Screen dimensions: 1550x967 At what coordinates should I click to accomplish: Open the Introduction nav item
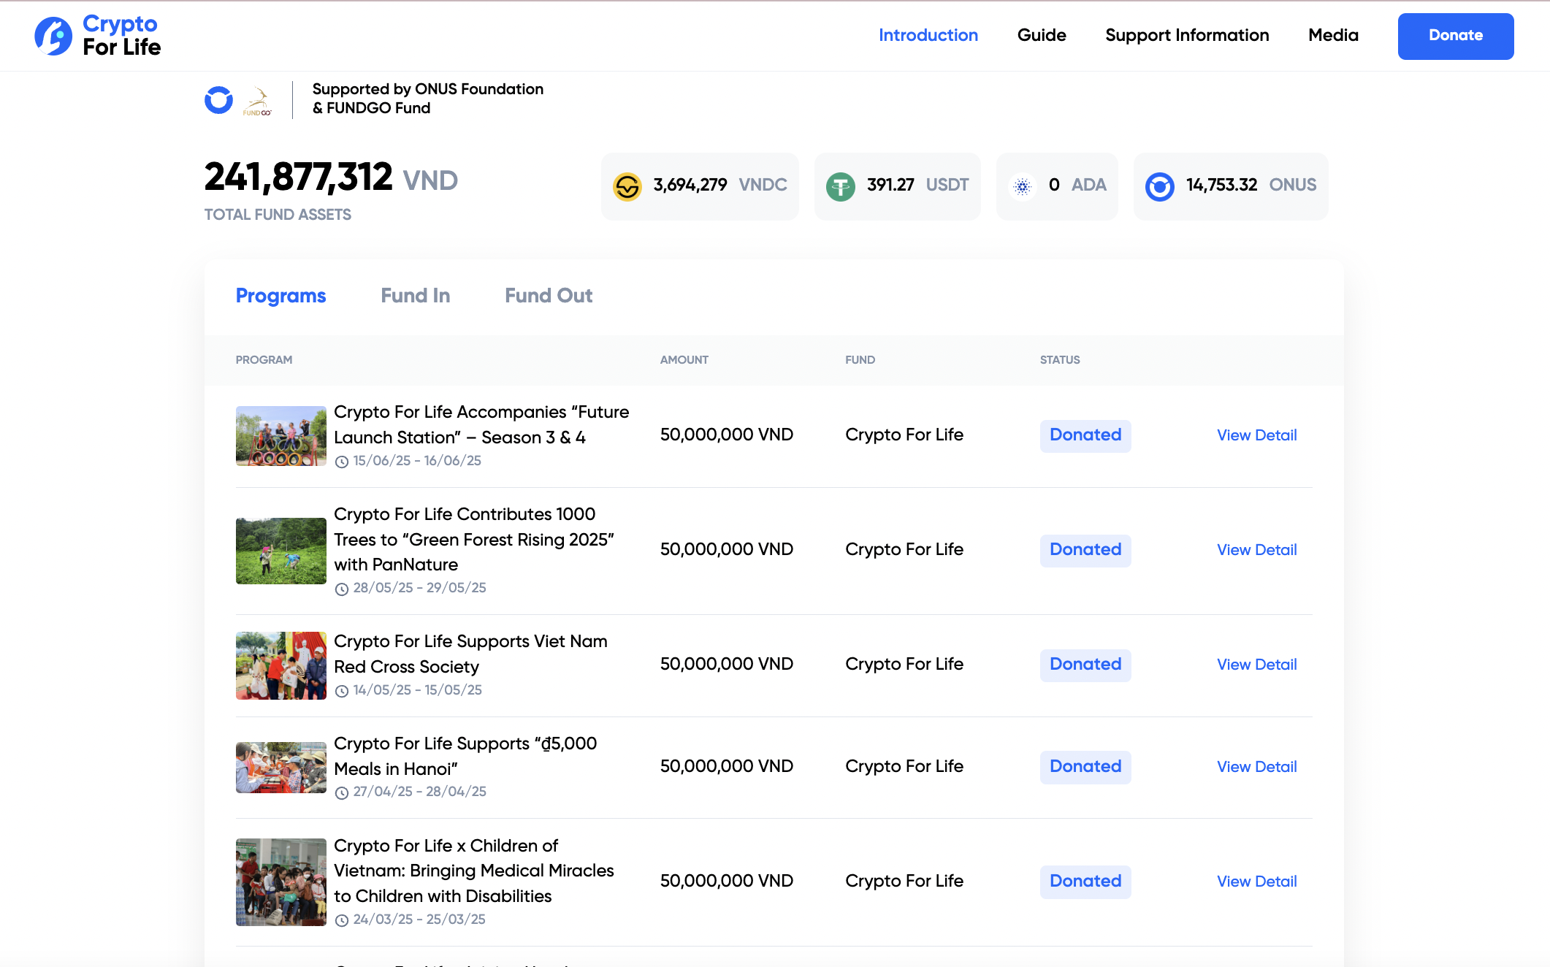tap(928, 35)
